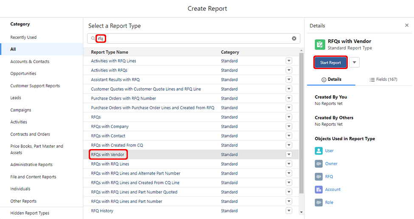Open dropdown for RFQs with RFQ Lines row
414x219 pixels.
289,164
